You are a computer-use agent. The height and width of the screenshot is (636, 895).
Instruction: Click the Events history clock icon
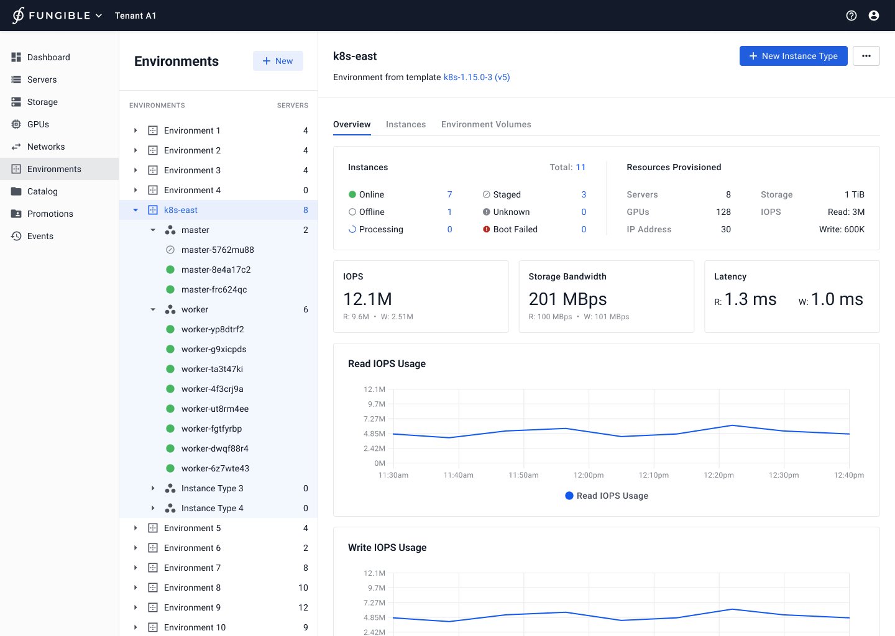pos(16,236)
